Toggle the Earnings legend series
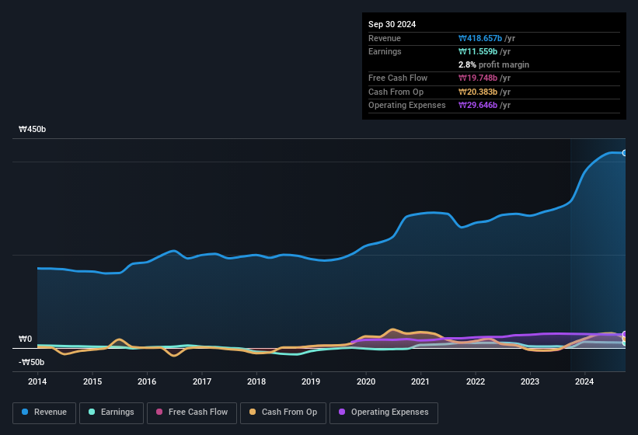 point(112,412)
